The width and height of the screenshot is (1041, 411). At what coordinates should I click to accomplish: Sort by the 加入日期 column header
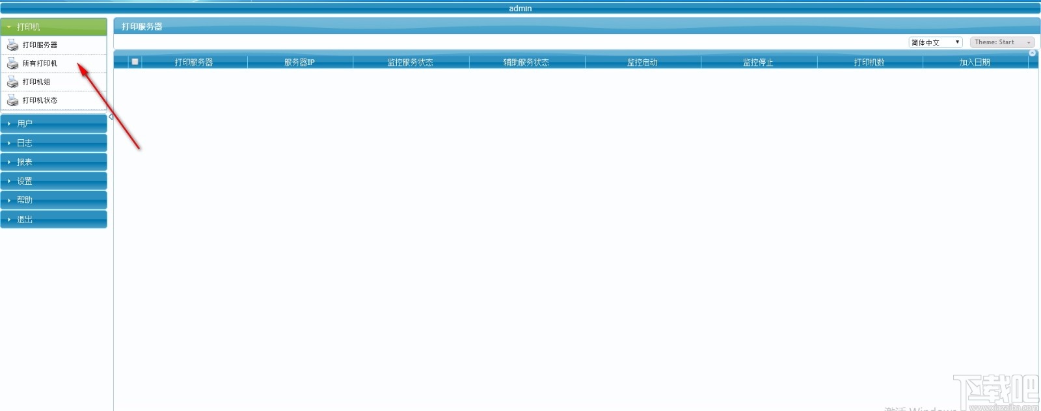(975, 62)
